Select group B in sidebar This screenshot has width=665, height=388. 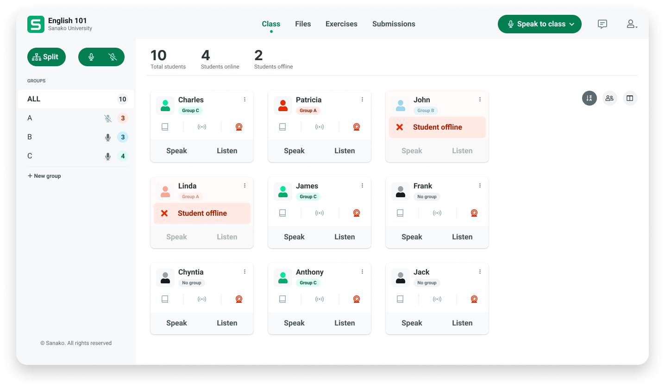(x=76, y=137)
